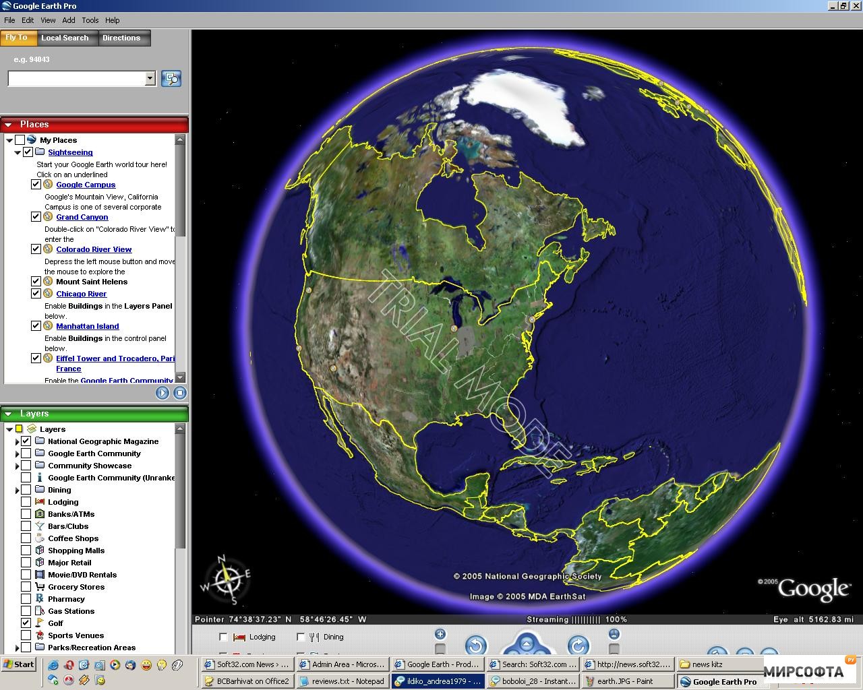Expand the National Geographic Magazine layer folder
The width and height of the screenshot is (863, 690).
coord(18,441)
